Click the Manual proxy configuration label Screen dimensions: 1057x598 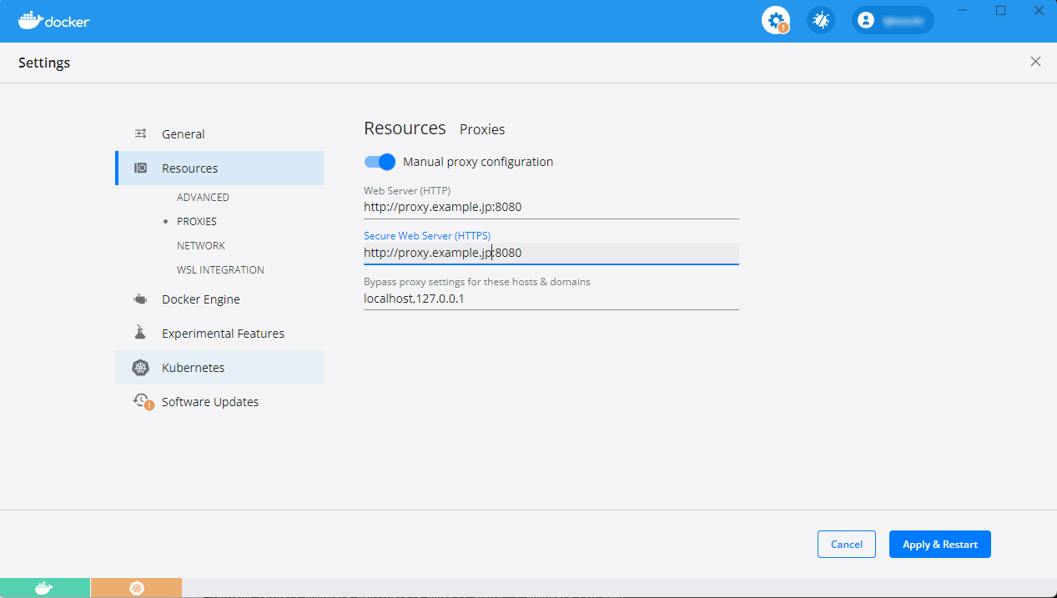pyautogui.click(x=478, y=162)
